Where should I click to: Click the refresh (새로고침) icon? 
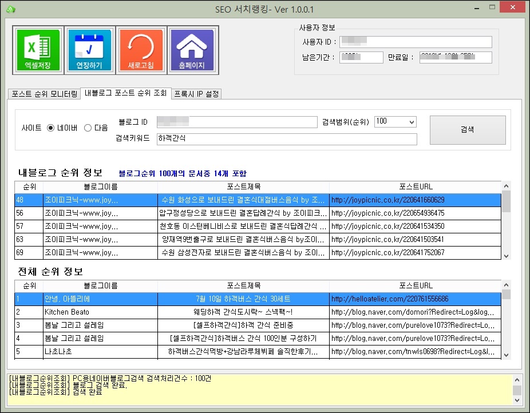tap(141, 50)
